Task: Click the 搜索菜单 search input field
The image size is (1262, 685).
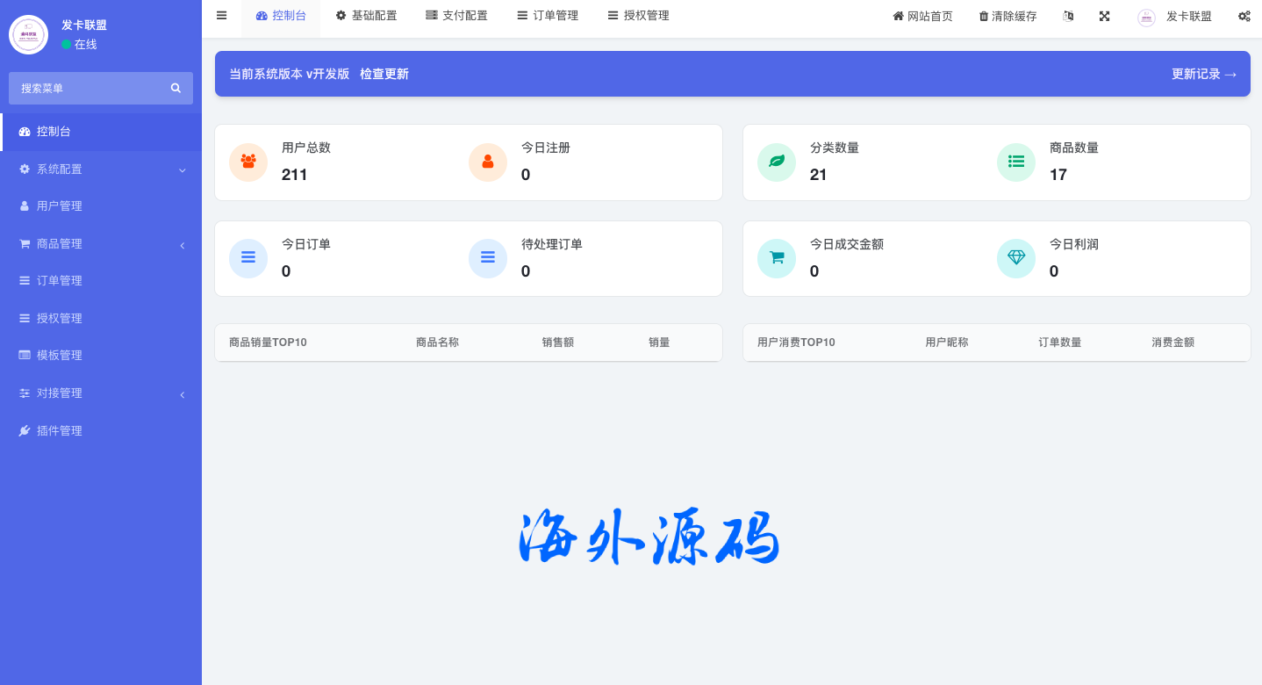Action: coord(88,88)
